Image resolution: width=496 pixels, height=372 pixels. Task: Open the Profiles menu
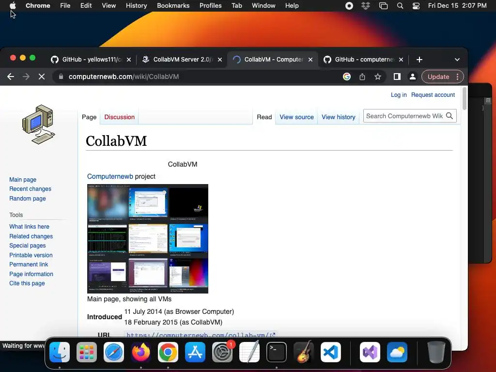[210, 6]
